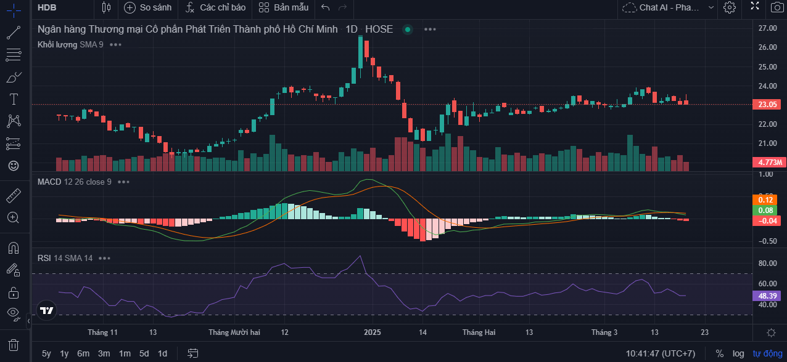Click the undo arrow
787x362 pixels.
[x=326, y=7]
